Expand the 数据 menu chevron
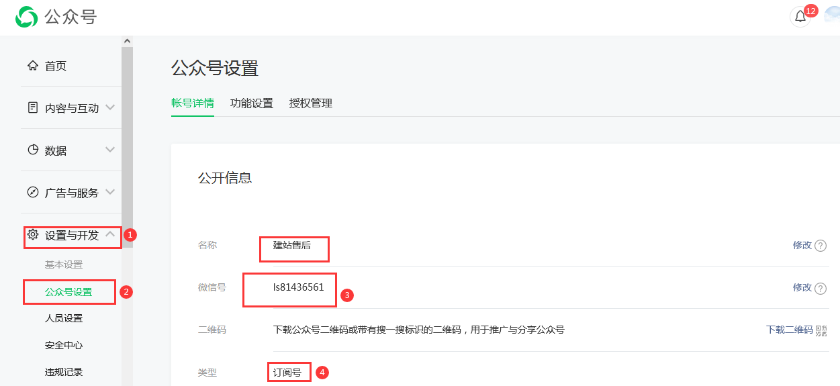 pyautogui.click(x=110, y=150)
